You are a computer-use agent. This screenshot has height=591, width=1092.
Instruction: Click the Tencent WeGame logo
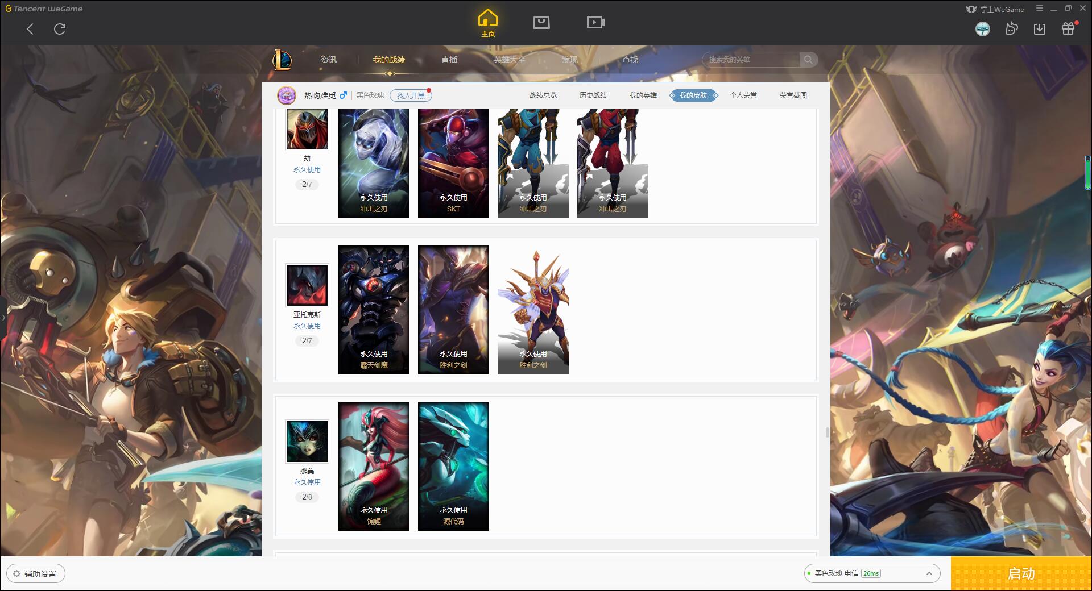click(x=44, y=9)
